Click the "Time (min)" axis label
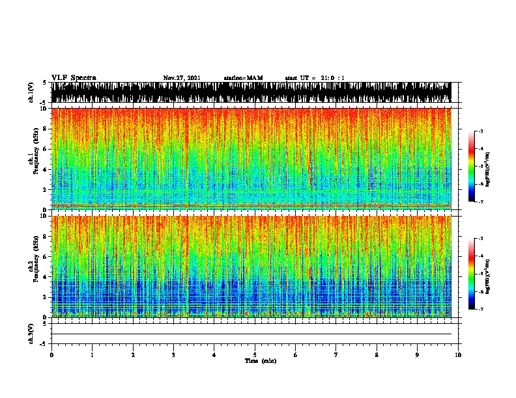Image resolution: width=516 pixels, height=398 pixels. click(261, 361)
